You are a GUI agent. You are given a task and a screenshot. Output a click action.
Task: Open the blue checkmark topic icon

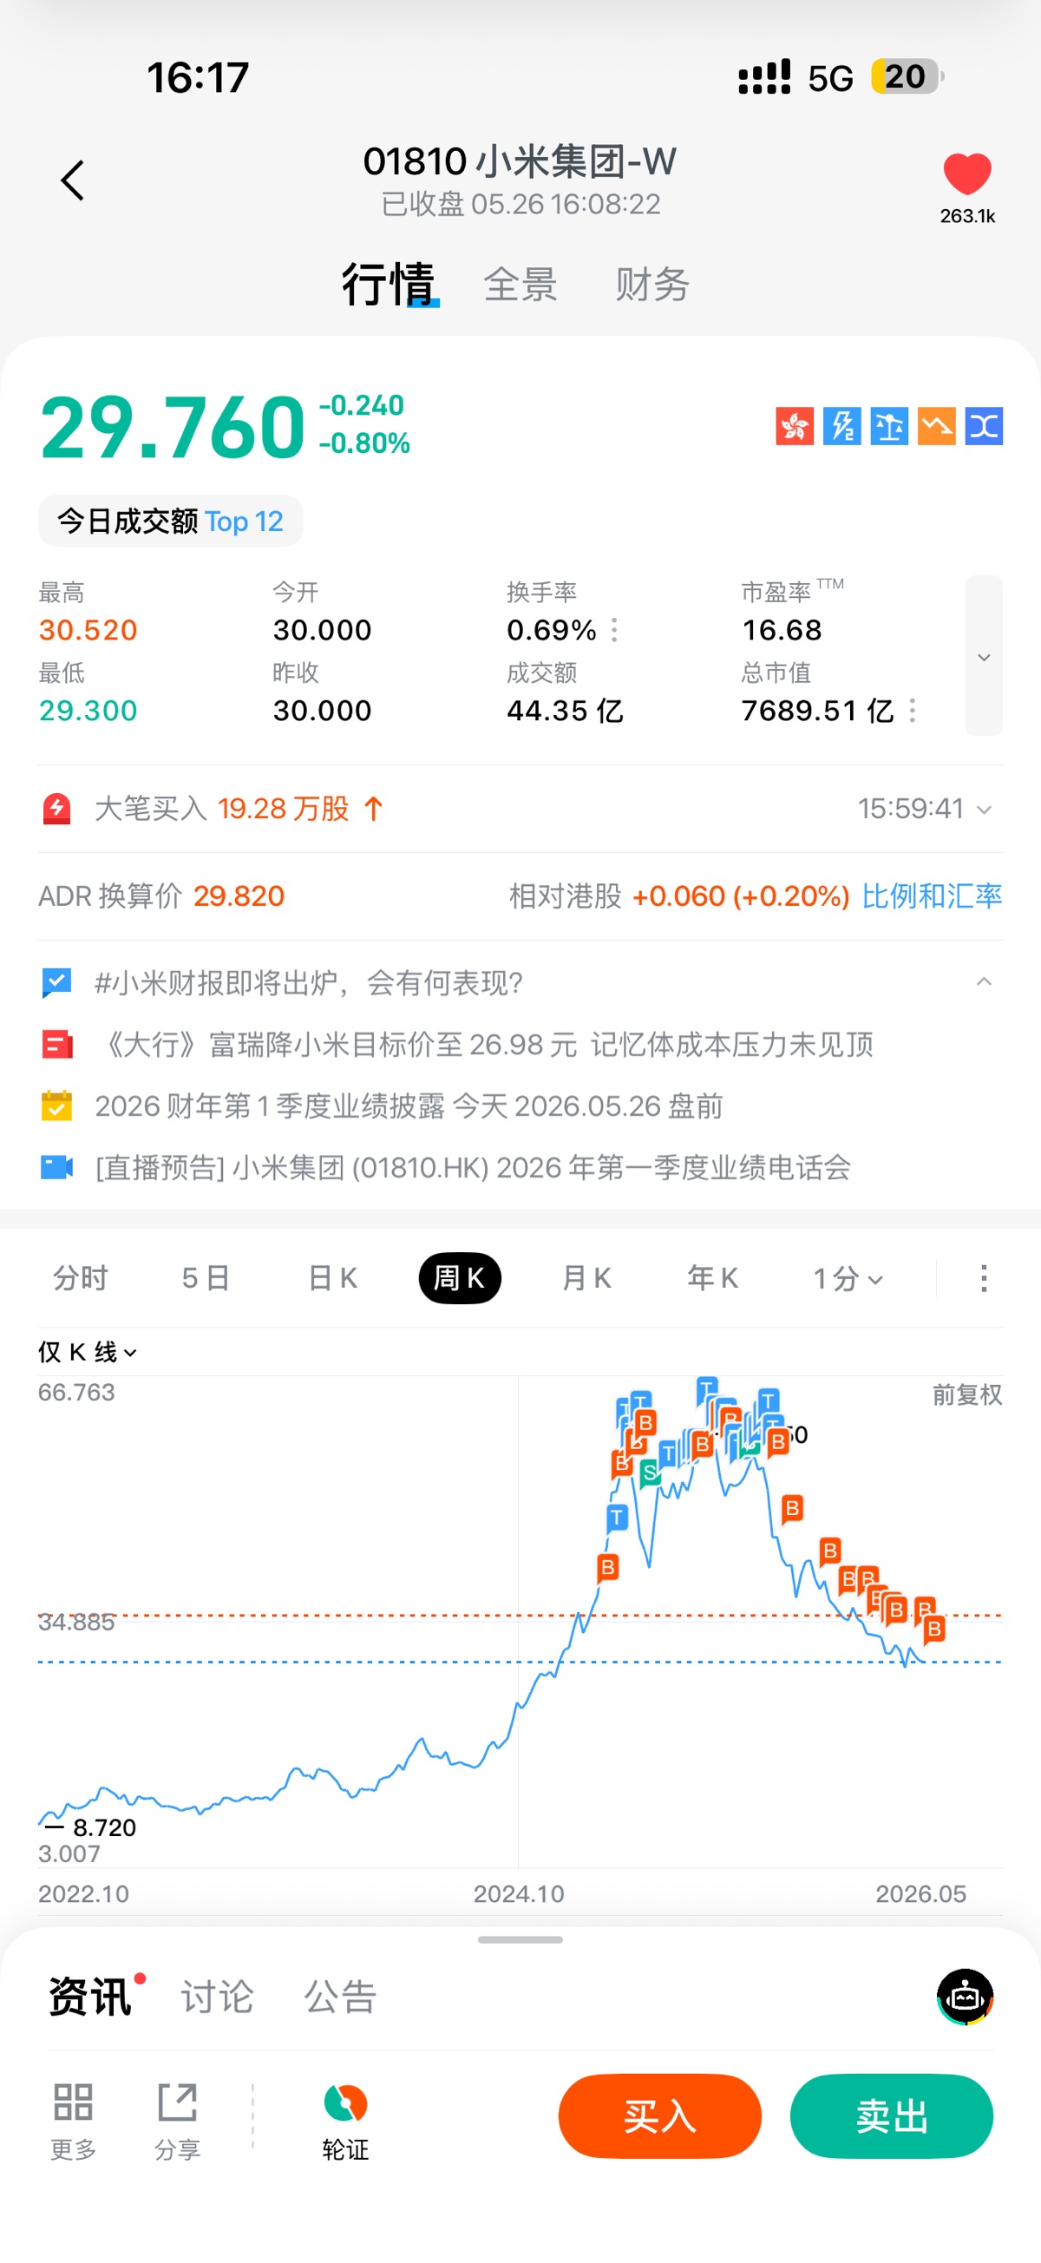click(57, 983)
